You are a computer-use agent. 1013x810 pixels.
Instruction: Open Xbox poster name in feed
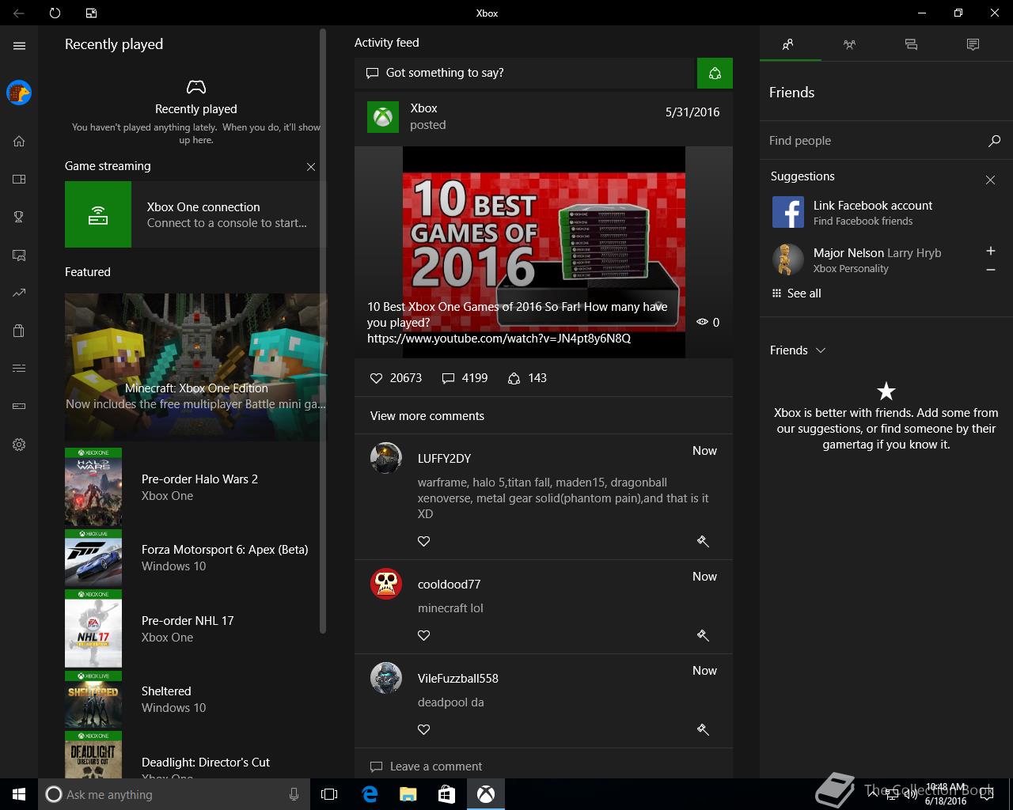coord(423,108)
